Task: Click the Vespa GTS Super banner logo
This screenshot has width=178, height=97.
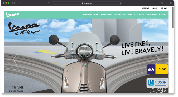Action: pos(24,28)
